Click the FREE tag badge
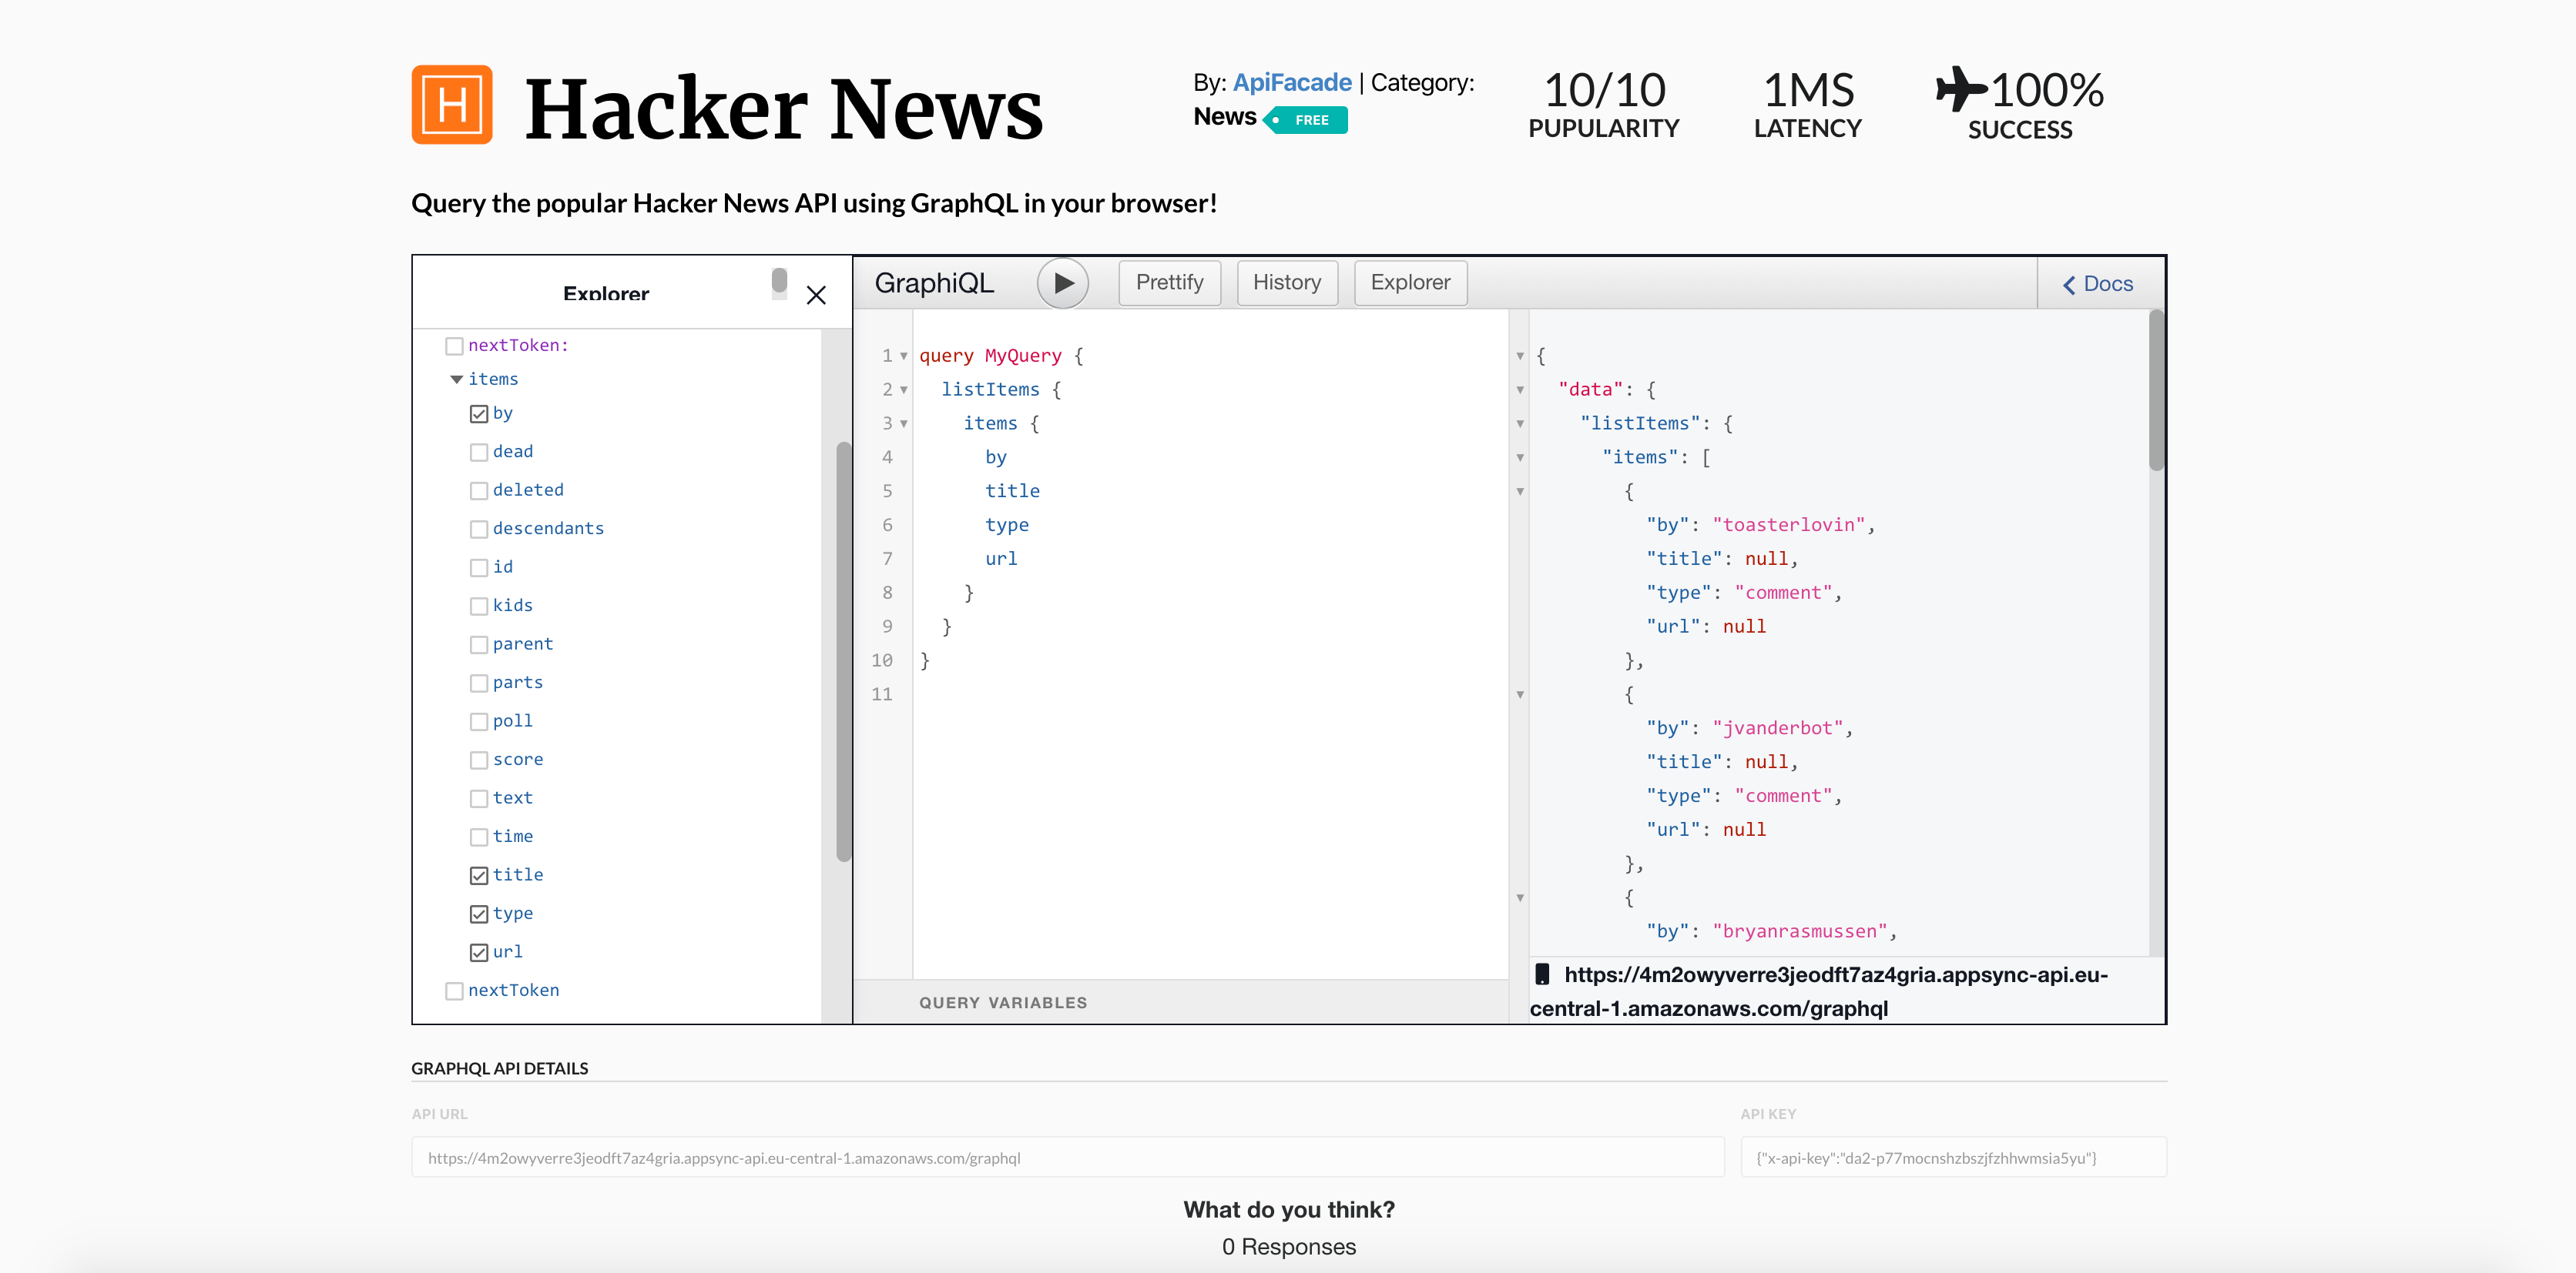Screen dimensions: 2576x1273 point(1306,120)
